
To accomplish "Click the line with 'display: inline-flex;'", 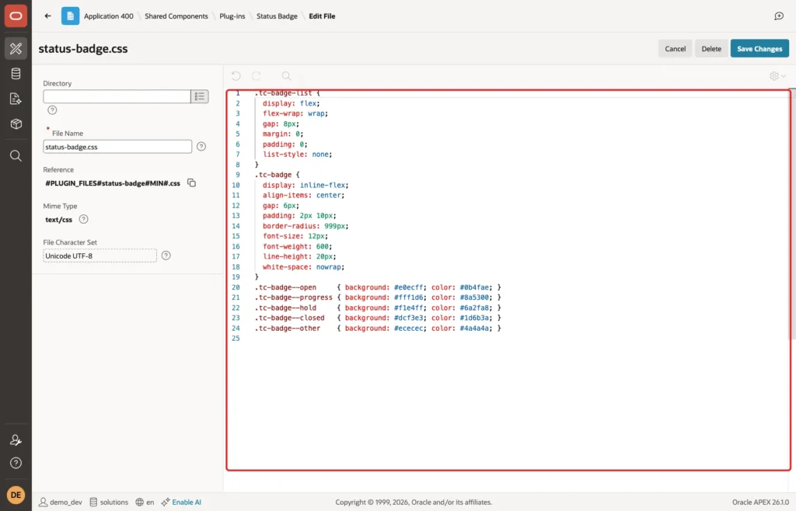I will 305,185.
